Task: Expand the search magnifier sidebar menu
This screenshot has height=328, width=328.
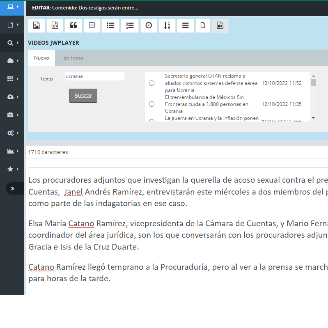Action: [x=12, y=43]
